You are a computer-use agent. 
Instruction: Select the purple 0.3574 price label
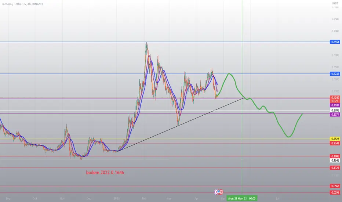tap(335, 115)
